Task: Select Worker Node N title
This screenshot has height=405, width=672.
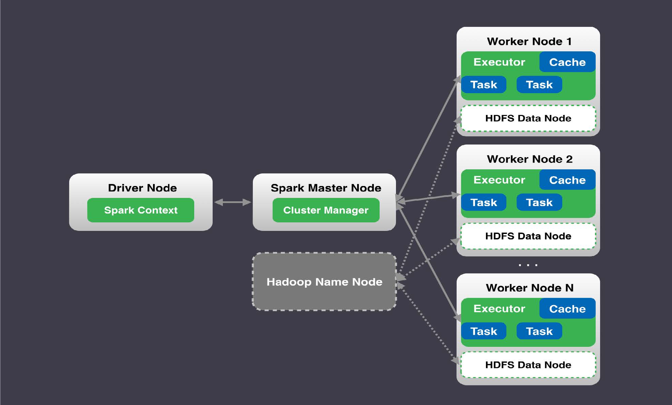Action: coord(530,288)
